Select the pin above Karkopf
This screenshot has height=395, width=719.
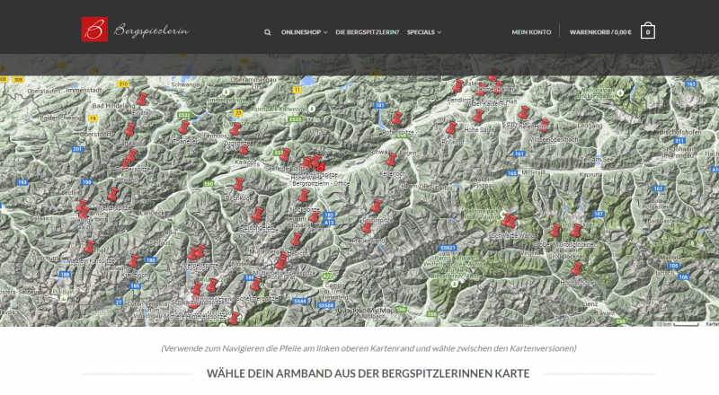[x=244, y=149]
